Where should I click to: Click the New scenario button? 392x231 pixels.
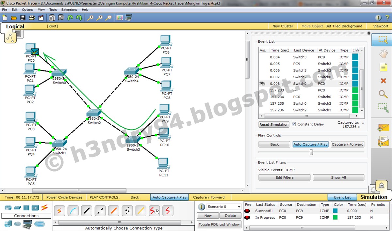(208, 216)
